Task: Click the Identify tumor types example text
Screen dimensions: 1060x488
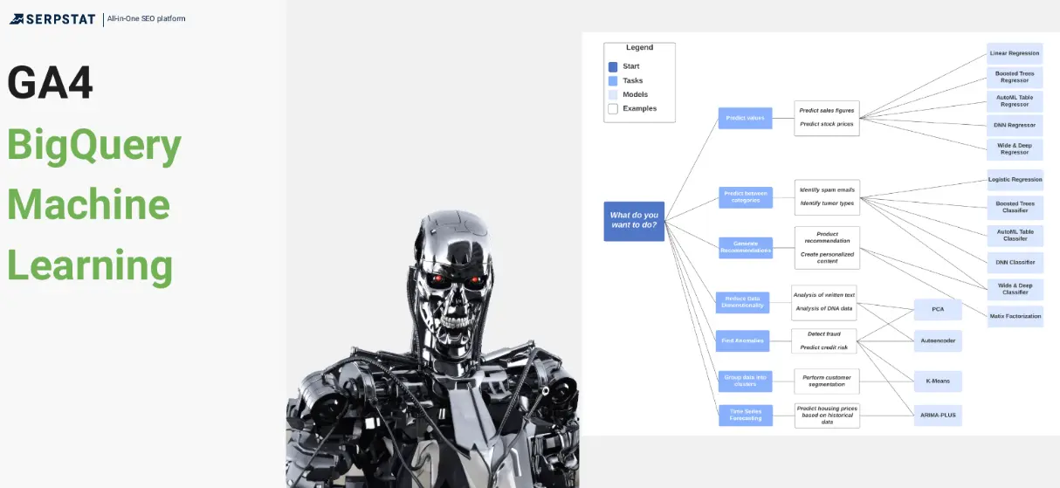Action: point(827,203)
